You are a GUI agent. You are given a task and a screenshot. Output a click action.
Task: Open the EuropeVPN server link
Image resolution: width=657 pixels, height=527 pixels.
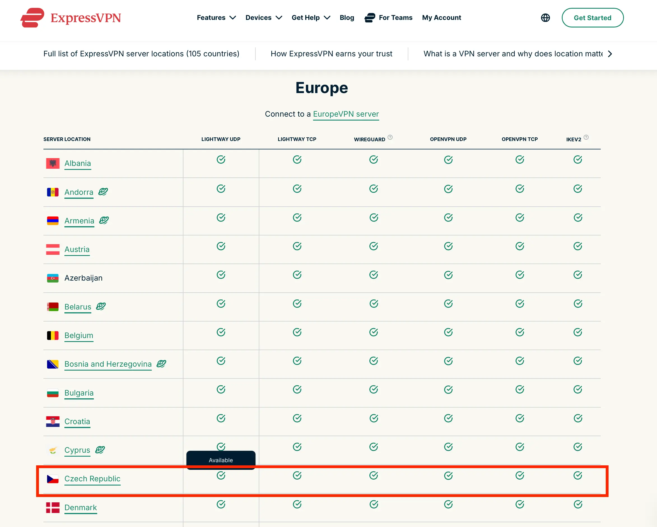(x=346, y=114)
